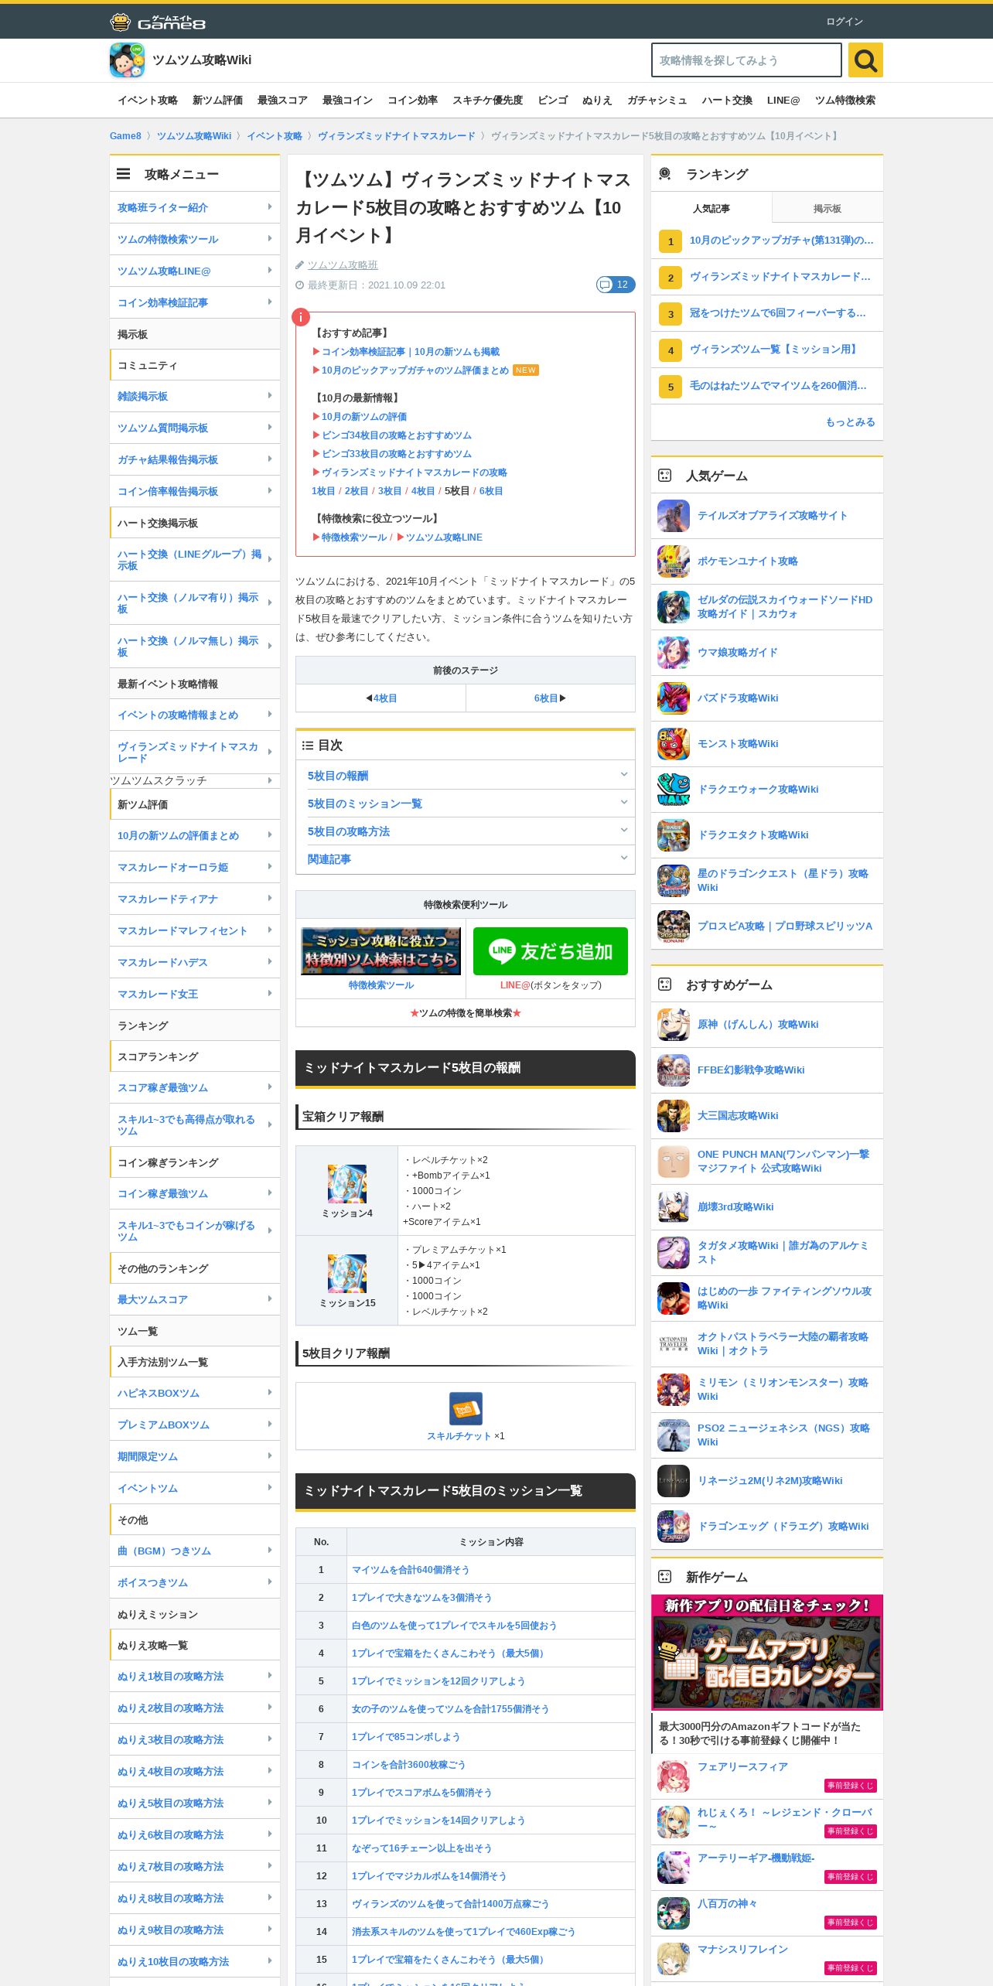This screenshot has width=993, height=1986.
Task: Click the ポケモンユナイト攻略 game icon
Action: pos(674,561)
